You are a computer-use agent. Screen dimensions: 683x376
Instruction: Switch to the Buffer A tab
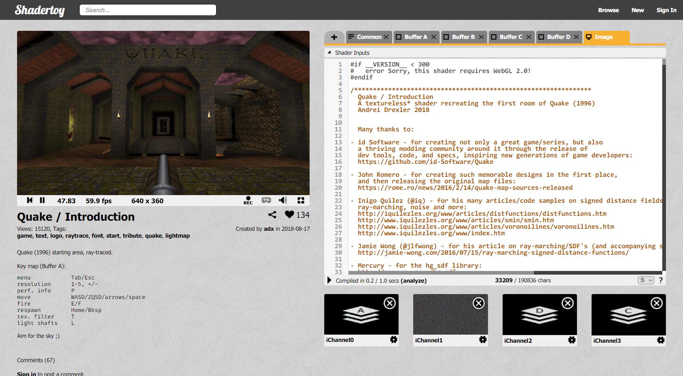point(416,37)
